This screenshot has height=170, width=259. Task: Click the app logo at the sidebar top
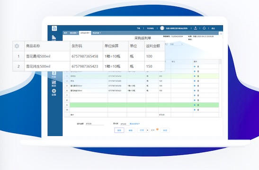click(54, 28)
